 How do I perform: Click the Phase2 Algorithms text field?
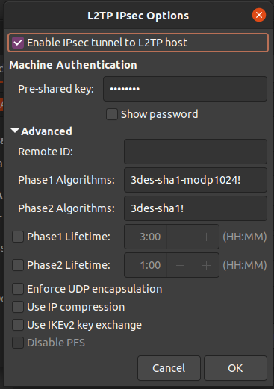tap(196, 208)
